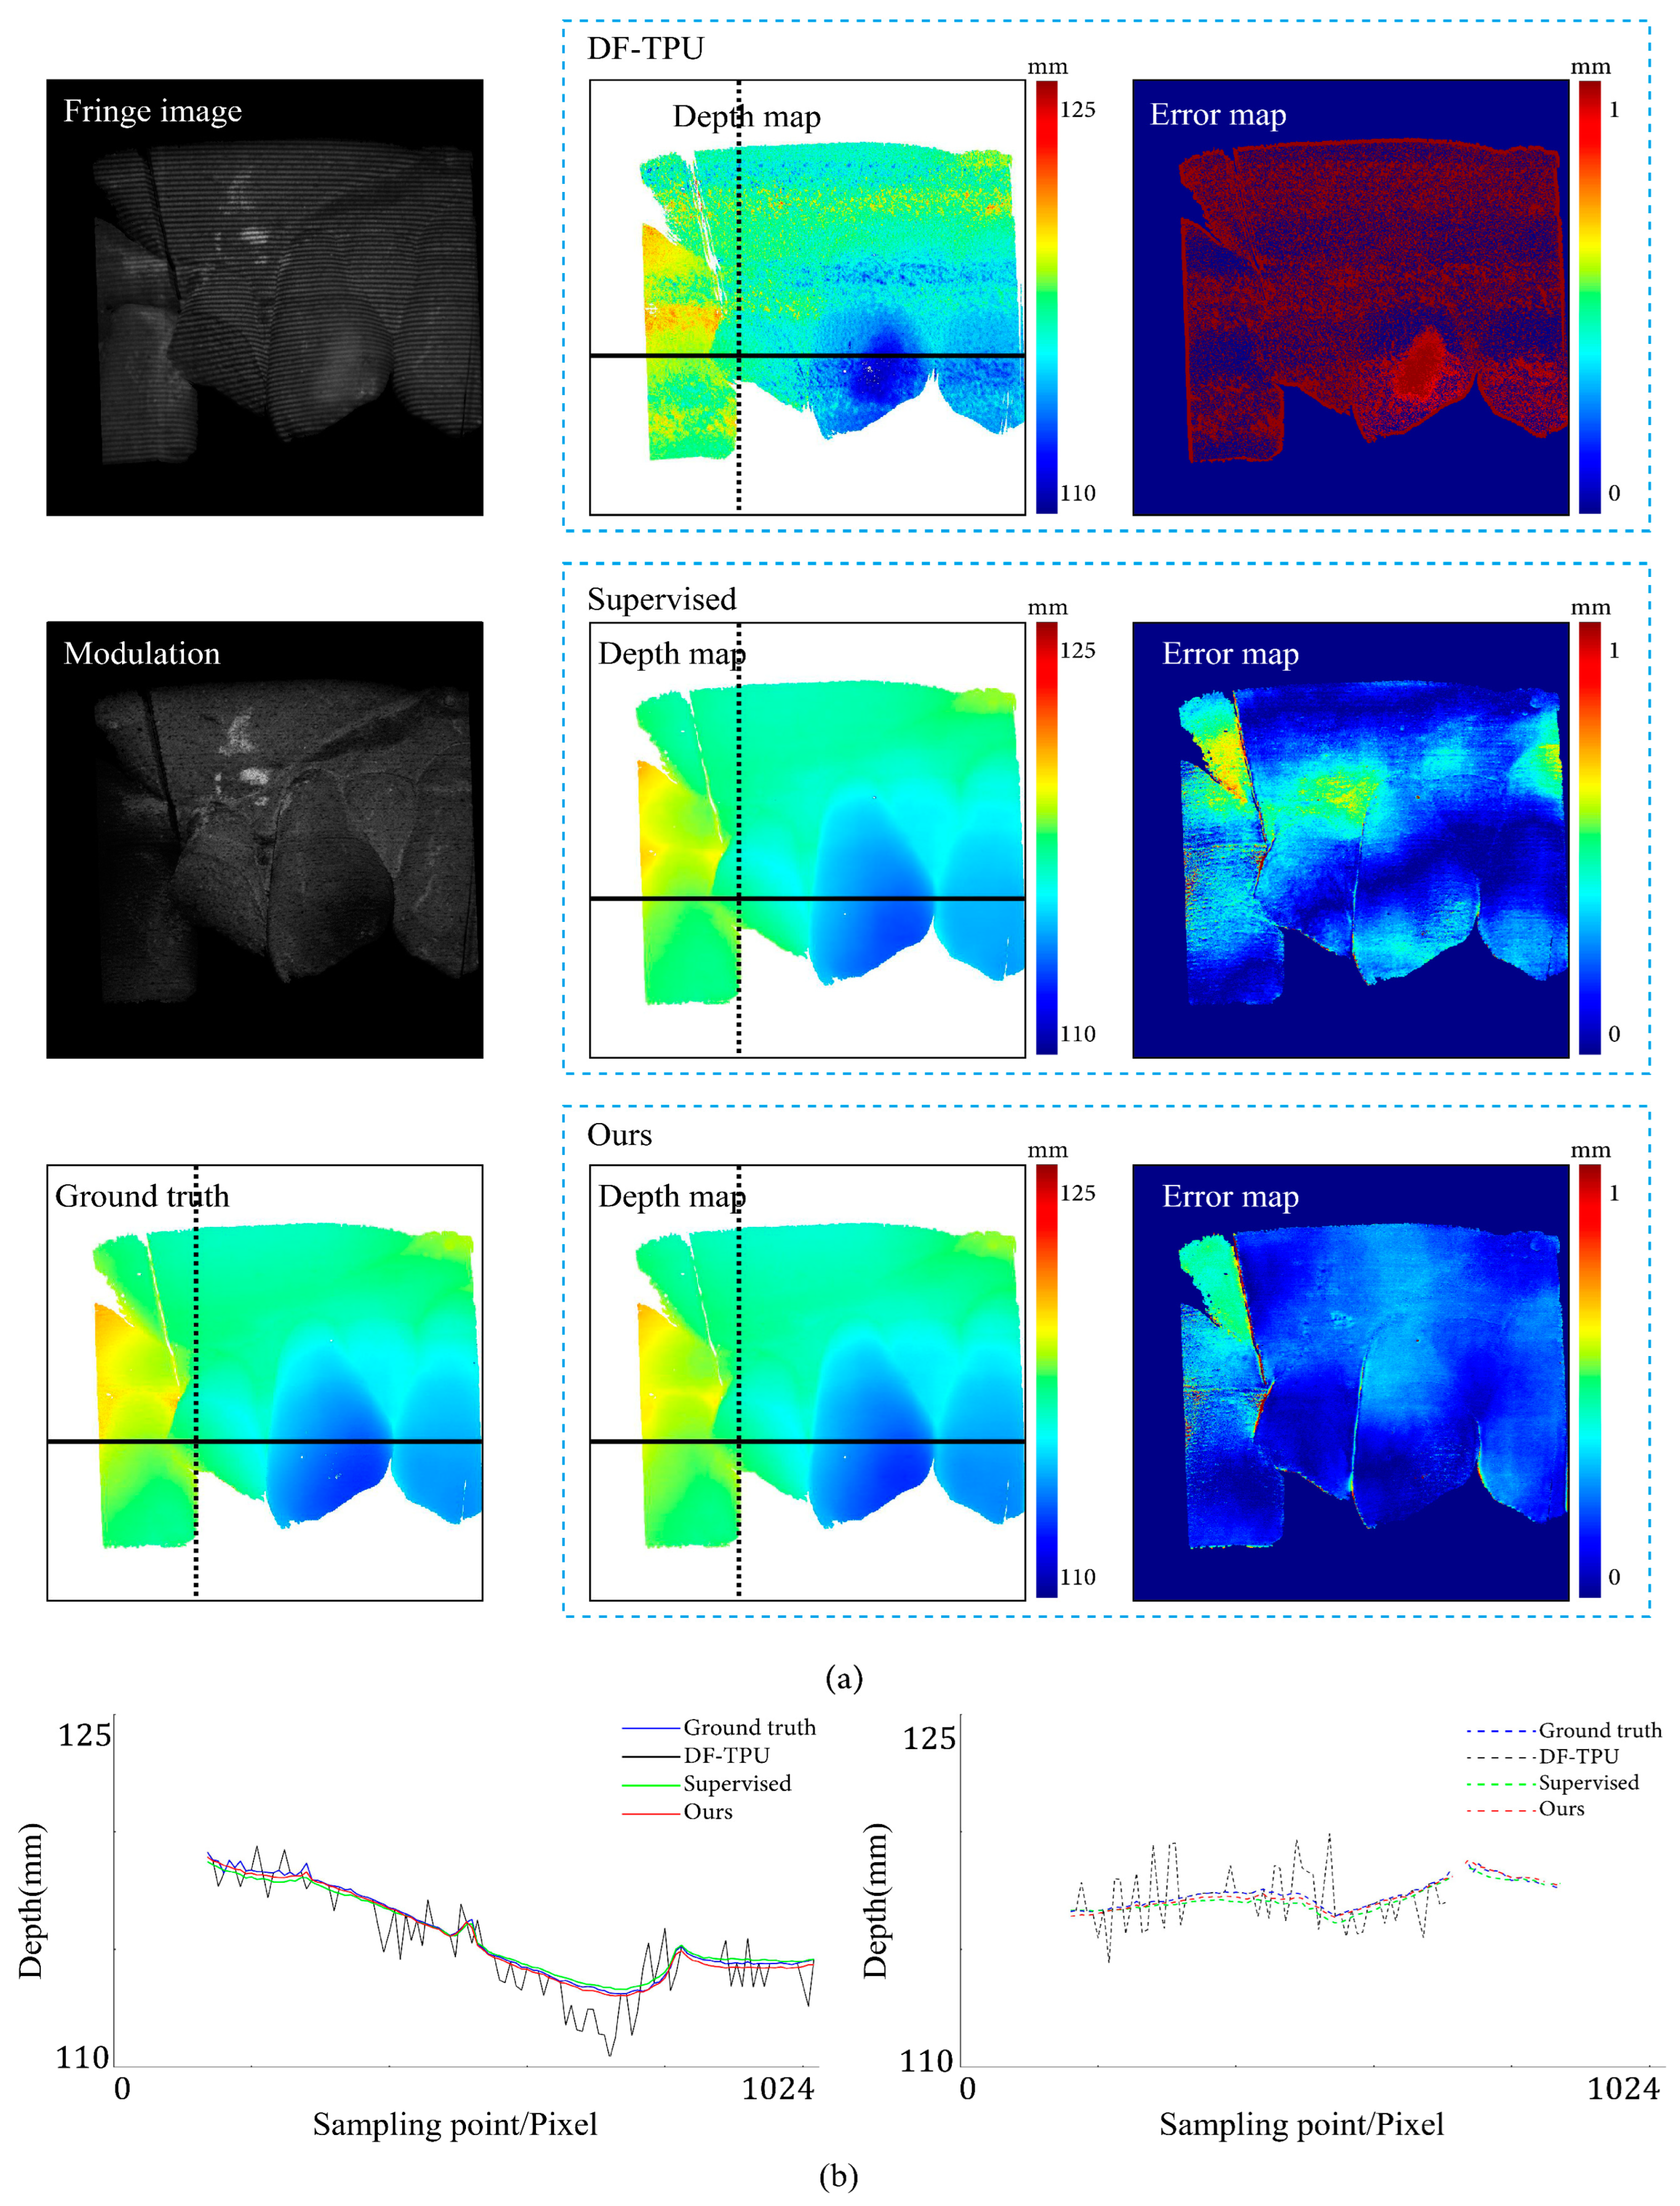Click the DF-TPU depth colorbar
This screenshot has width=1680, height=2206.
click(x=1046, y=297)
